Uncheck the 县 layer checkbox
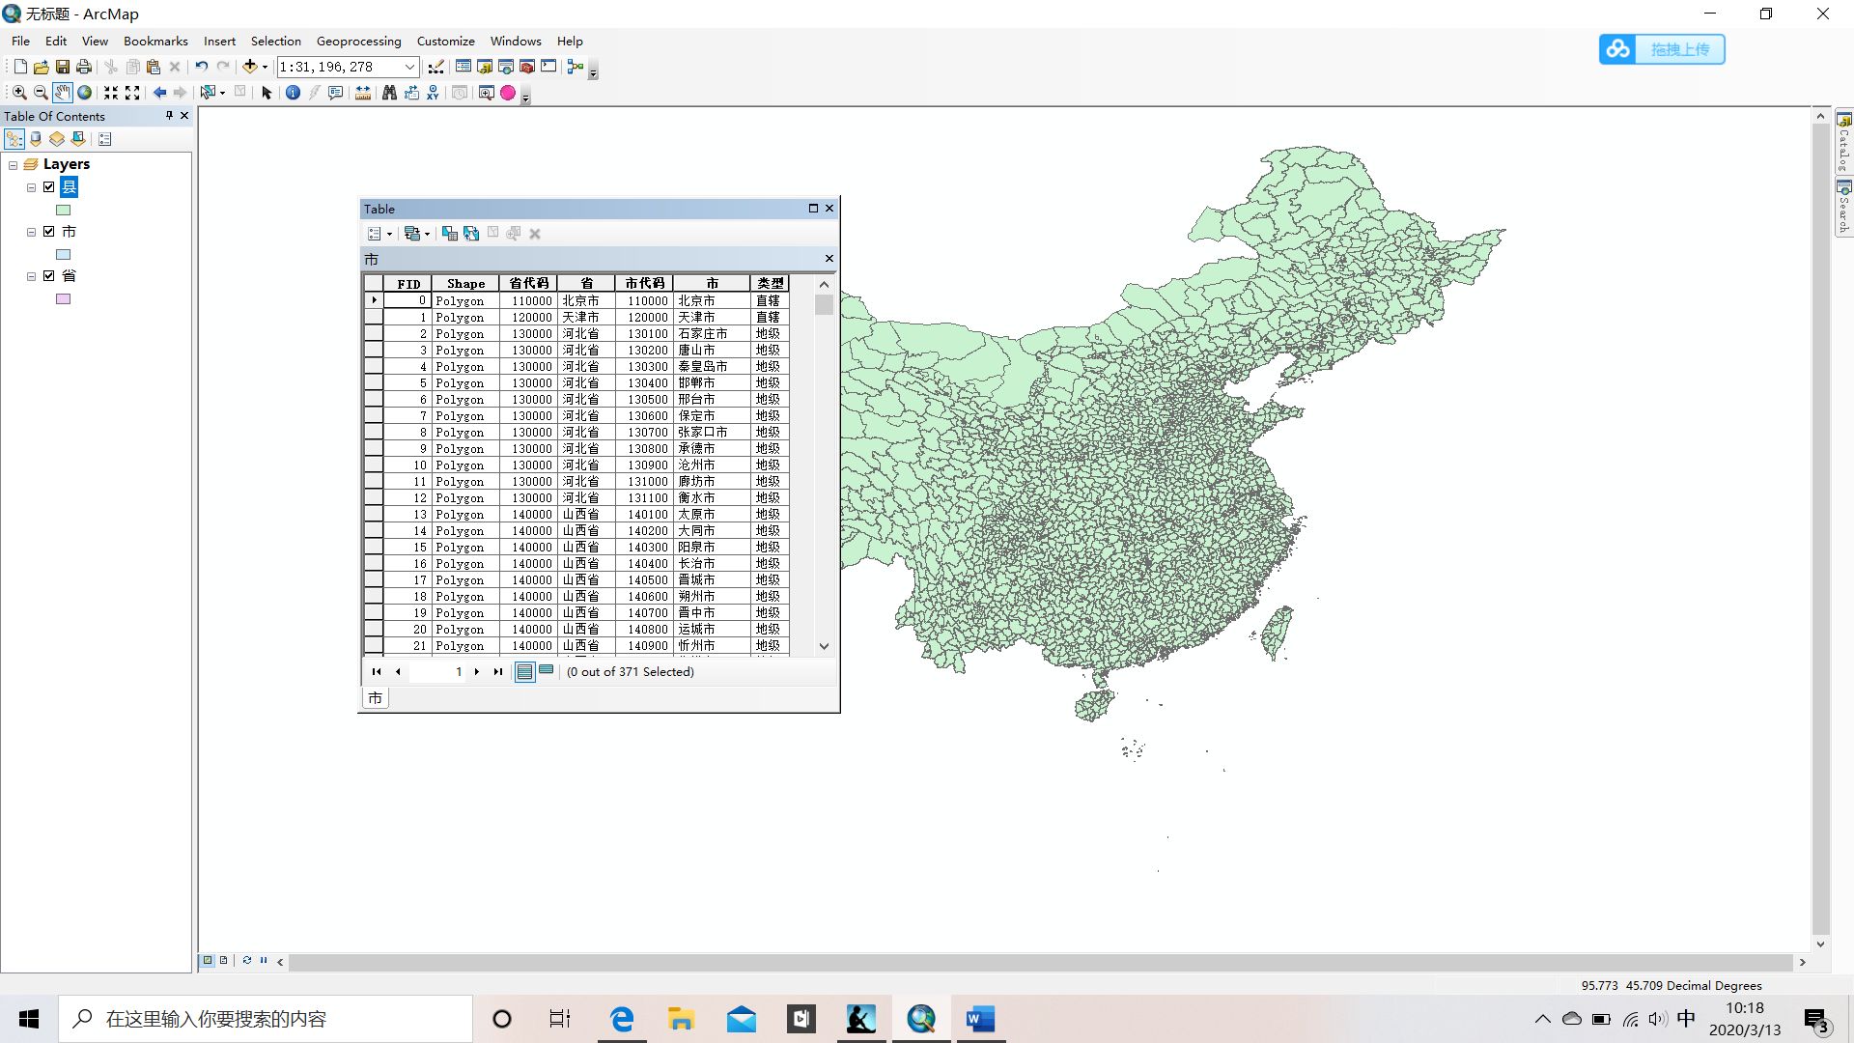The height and width of the screenshot is (1043, 1854). [49, 187]
